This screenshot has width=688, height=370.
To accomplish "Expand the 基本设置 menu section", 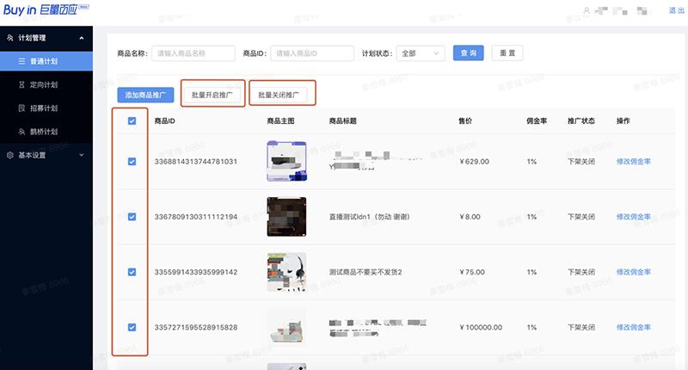I will [81, 156].
